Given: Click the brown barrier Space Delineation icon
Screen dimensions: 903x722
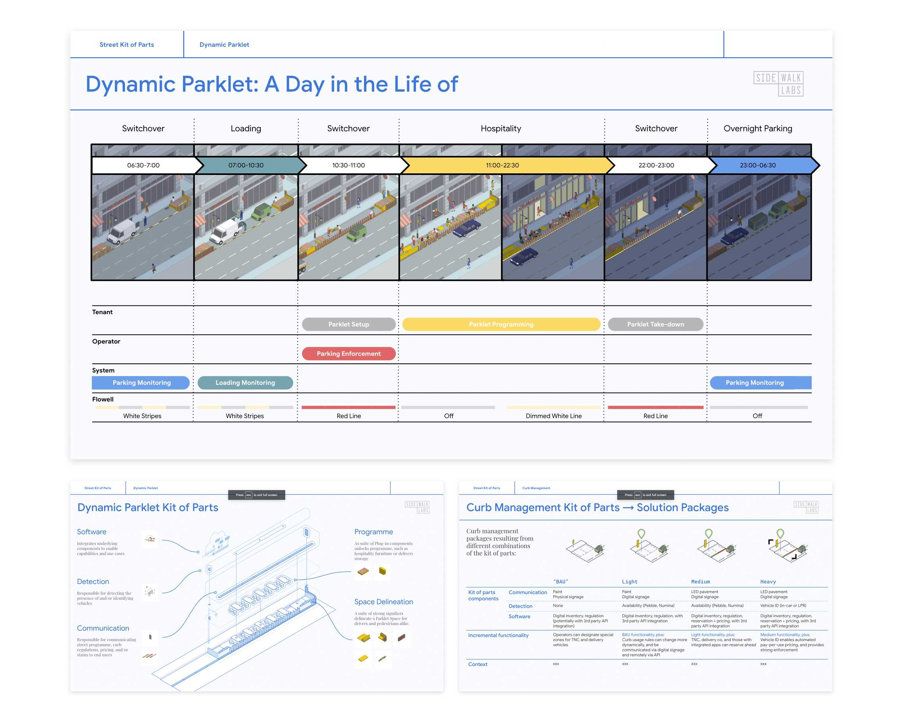Looking at the screenshot, I should (x=402, y=638).
